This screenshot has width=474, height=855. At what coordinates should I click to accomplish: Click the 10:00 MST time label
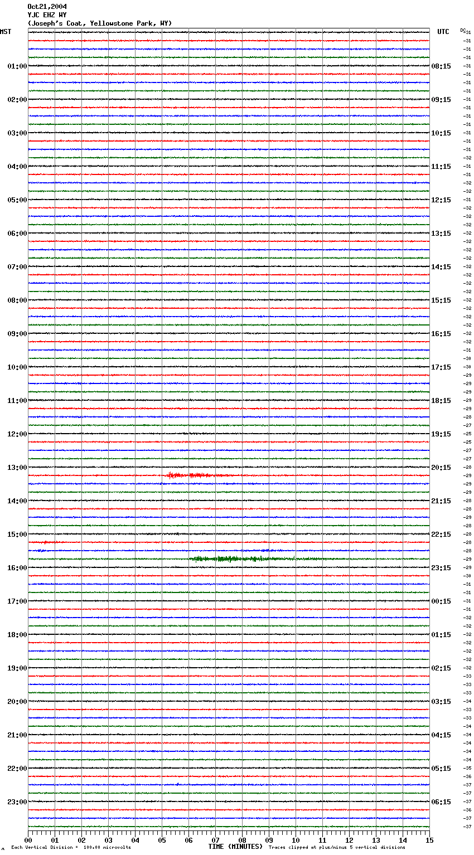[x=17, y=367]
